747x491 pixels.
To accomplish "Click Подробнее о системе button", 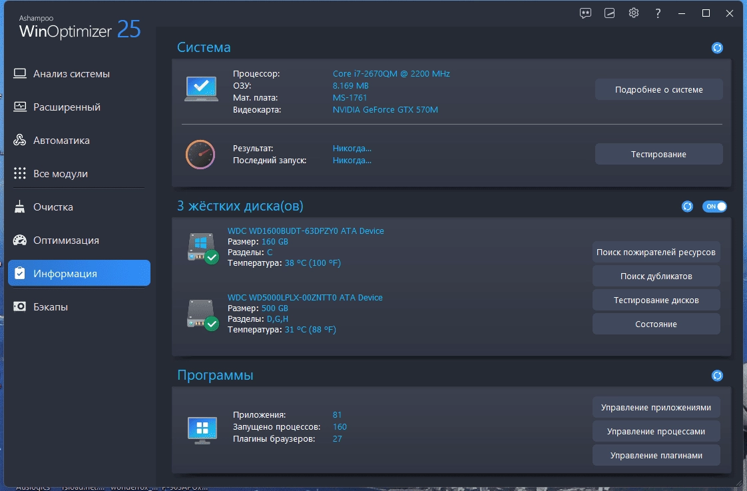I will pos(659,90).
